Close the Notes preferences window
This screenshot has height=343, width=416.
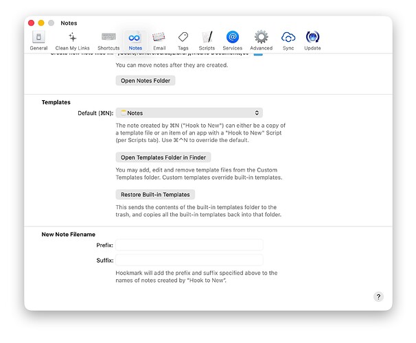[32, 23]
